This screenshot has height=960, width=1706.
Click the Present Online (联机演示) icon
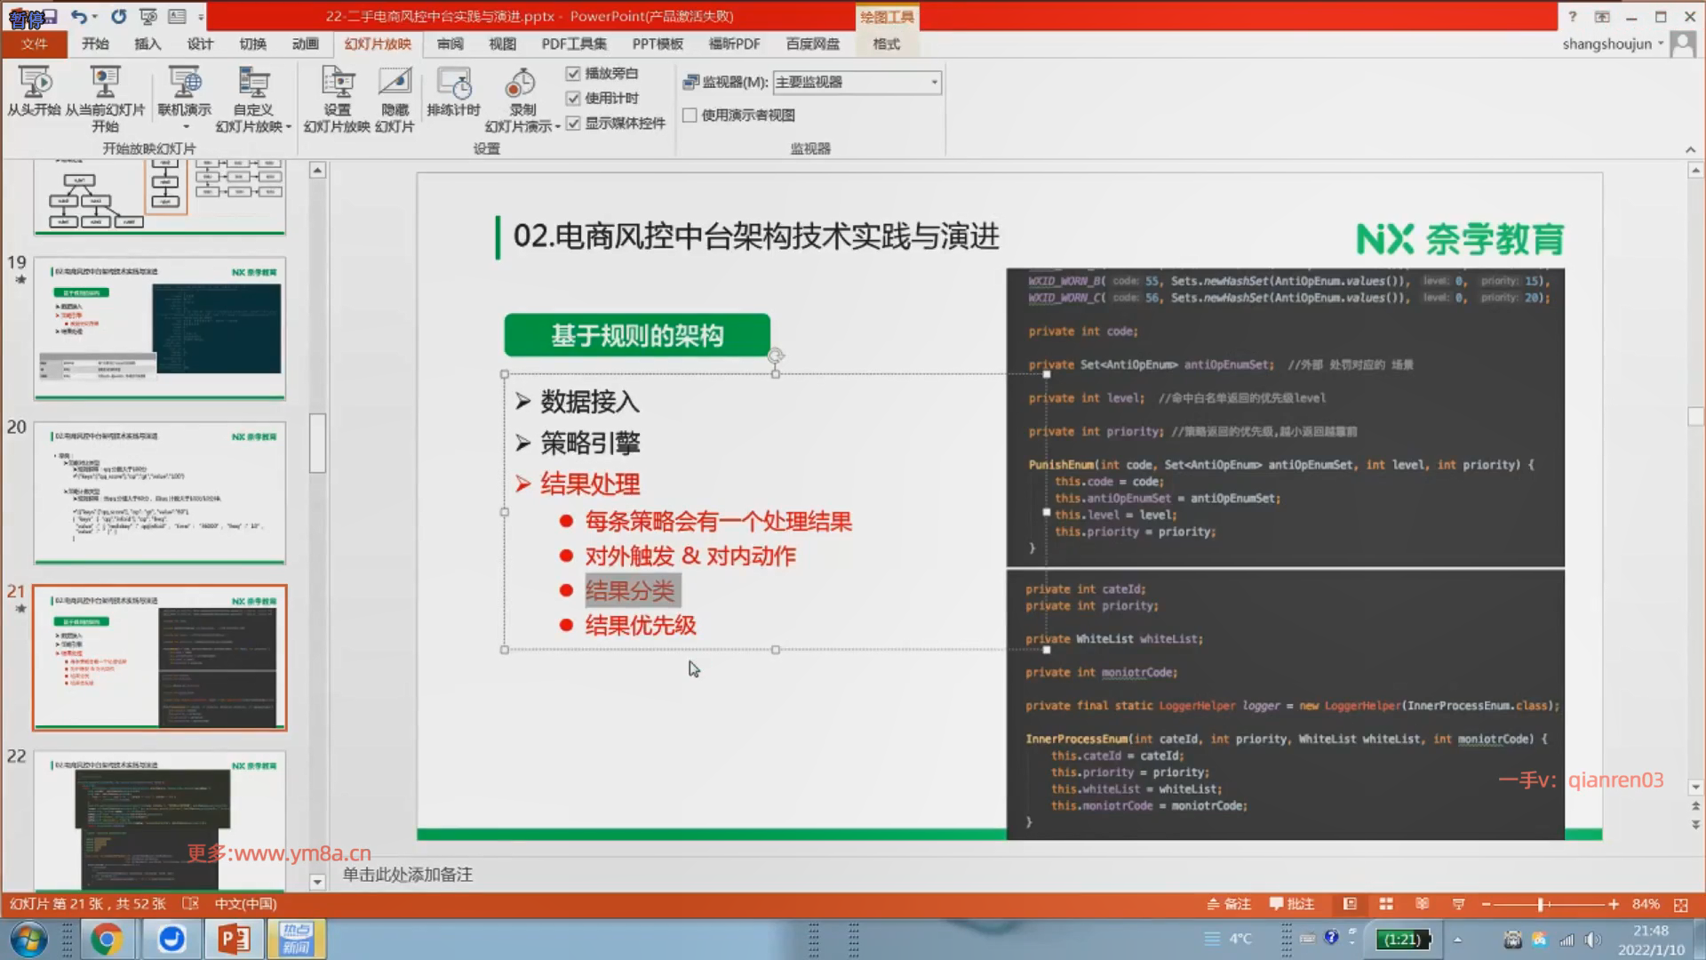click(184, 84)
